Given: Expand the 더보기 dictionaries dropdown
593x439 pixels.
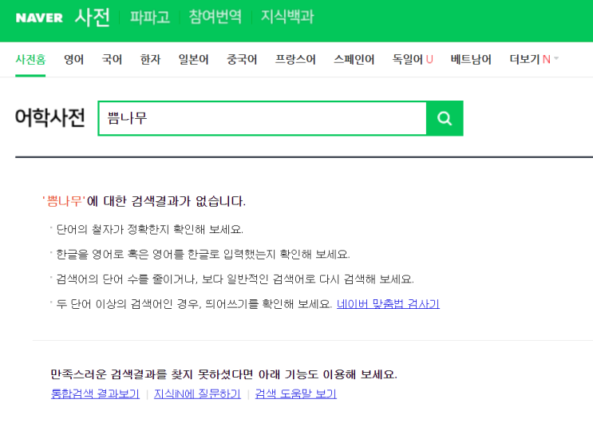Looking at the screenshot, I should click(534, 59).
